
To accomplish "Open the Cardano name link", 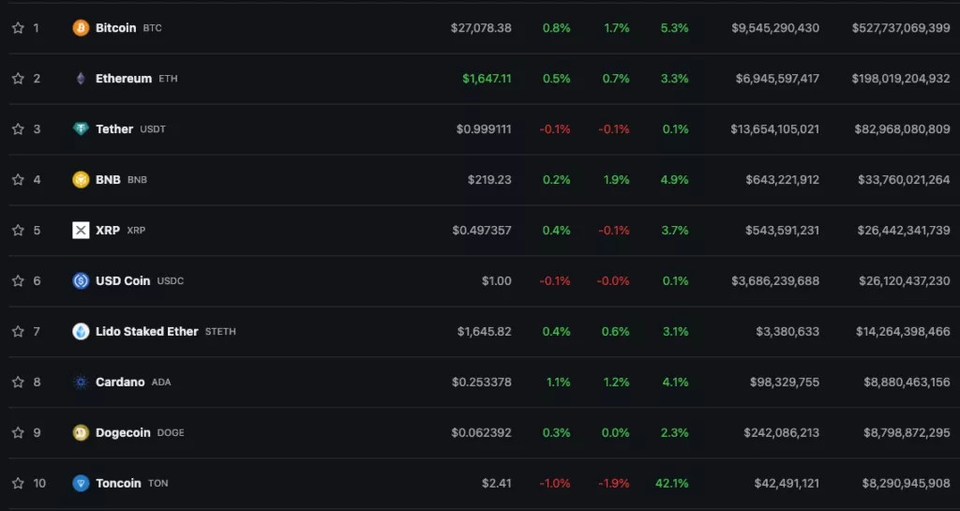I will pyautogui.click(x=120, y=383).
